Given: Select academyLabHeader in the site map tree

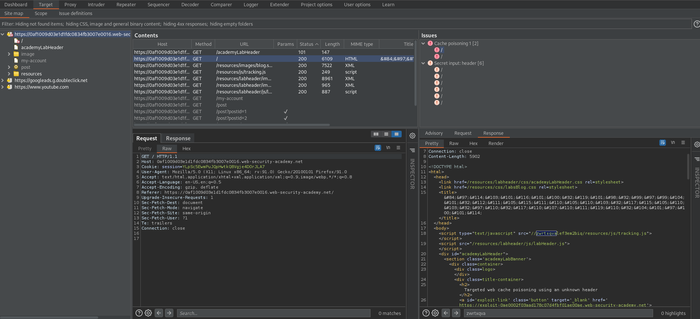Looking at the screenshot, I should [42, 48].
